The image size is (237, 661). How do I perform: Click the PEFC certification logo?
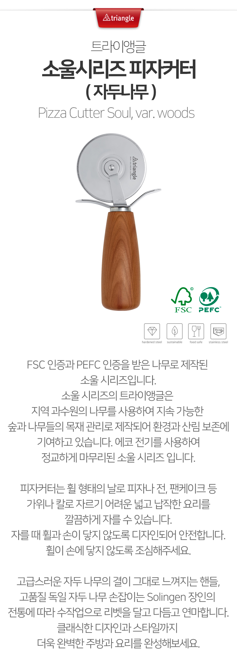pyautogui.click(x=209, y=300)
